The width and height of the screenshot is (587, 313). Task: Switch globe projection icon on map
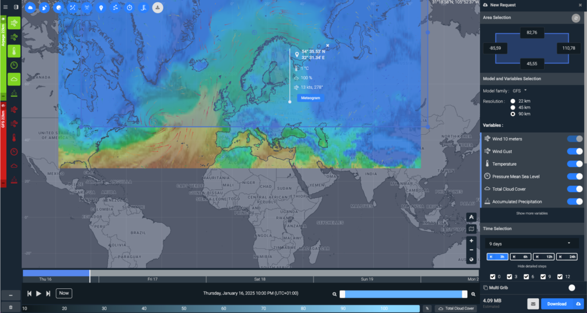point(471,260)
